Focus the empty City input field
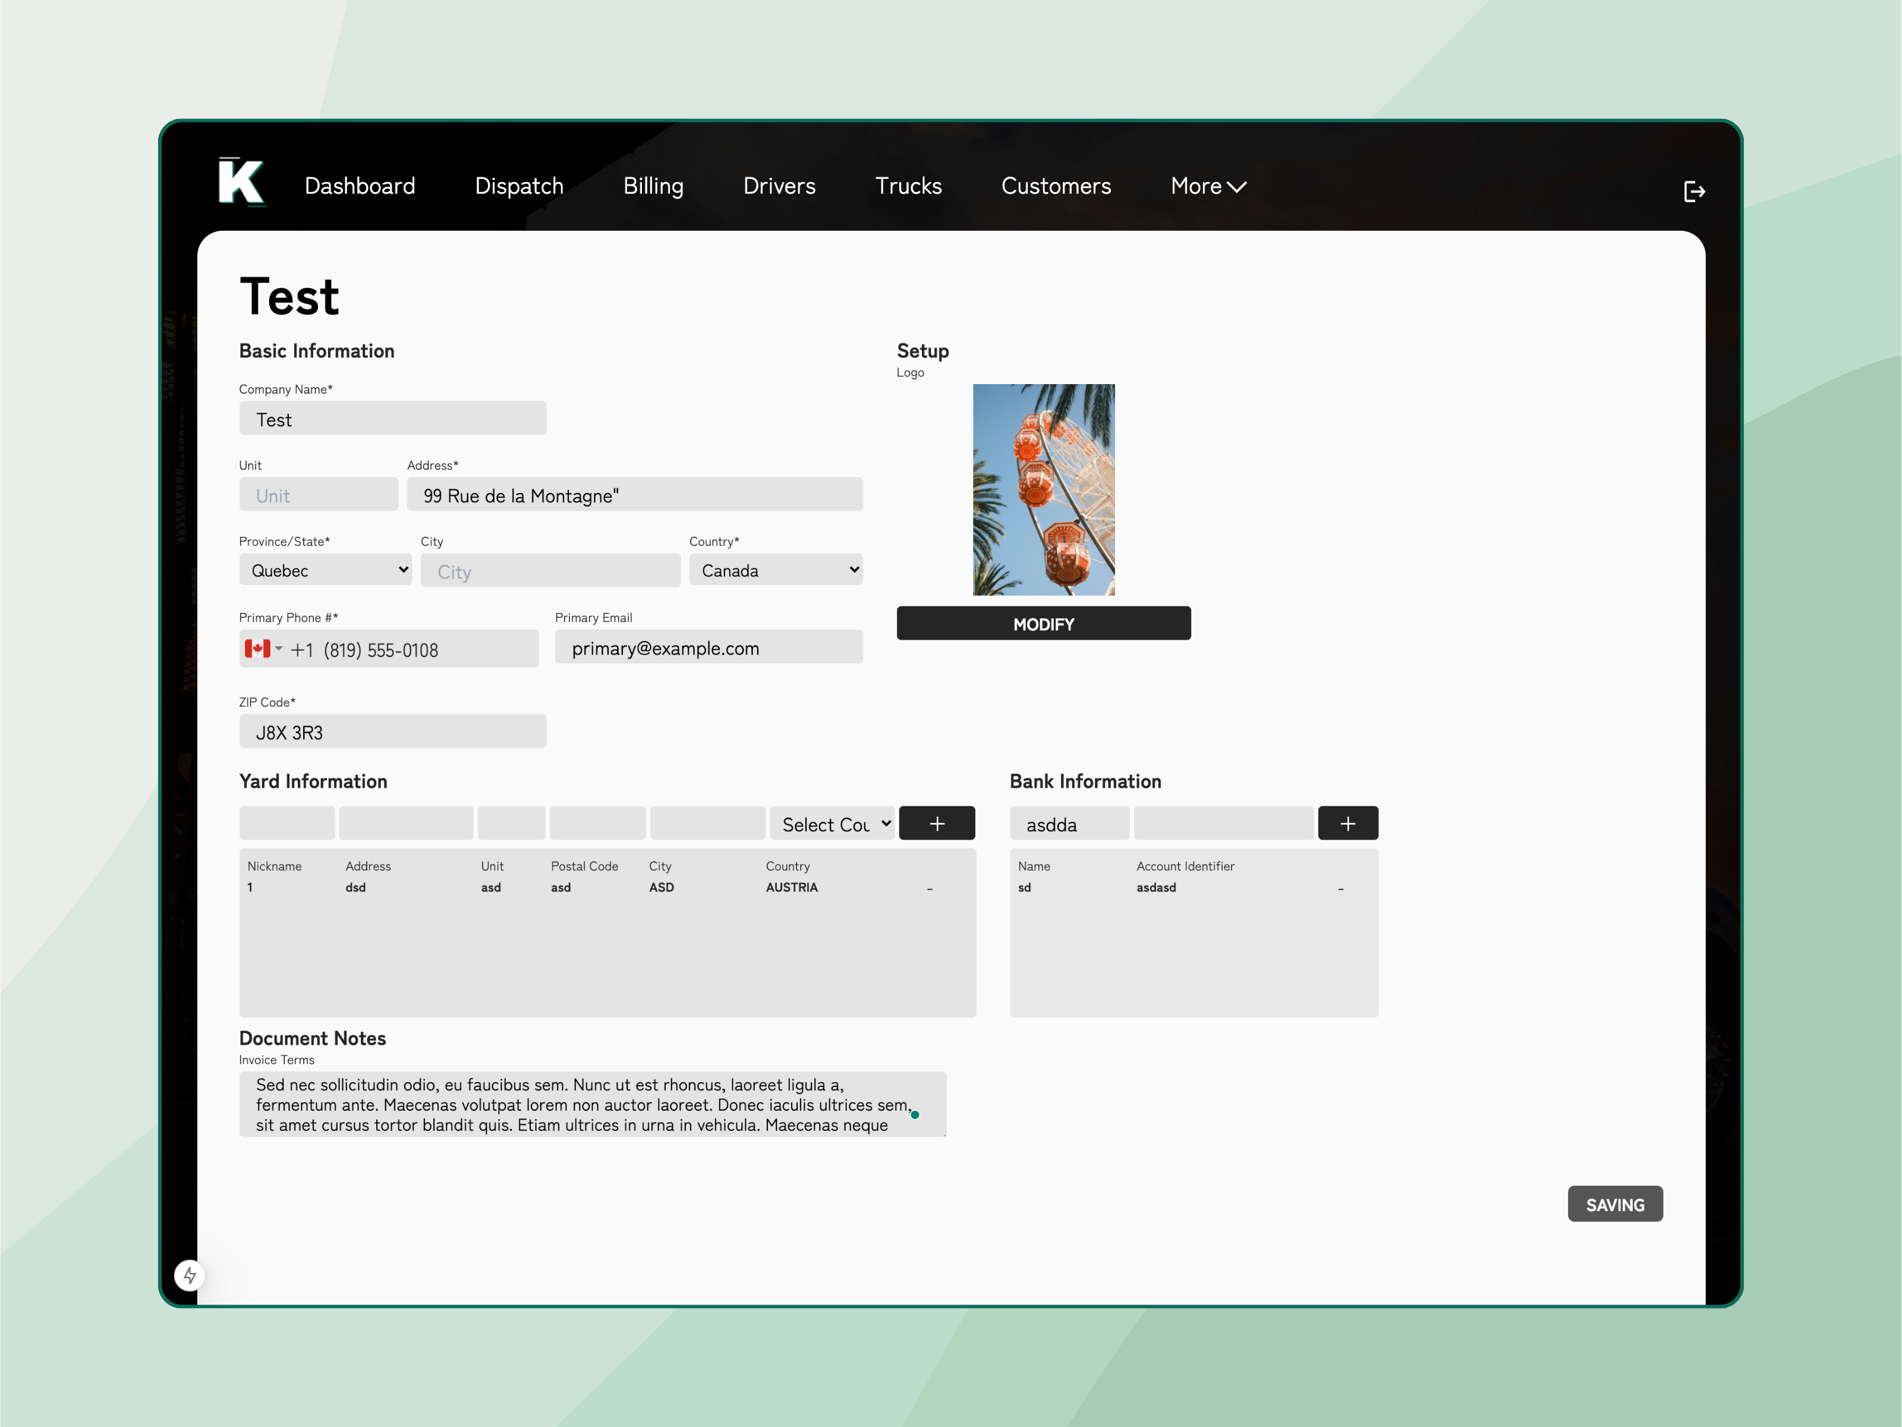Image resolution: width=1902 pixels, height=1427 pixels. pos(550,571)
